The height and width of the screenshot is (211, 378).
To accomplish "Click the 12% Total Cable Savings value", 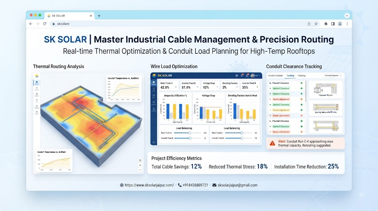I will 196,166.
